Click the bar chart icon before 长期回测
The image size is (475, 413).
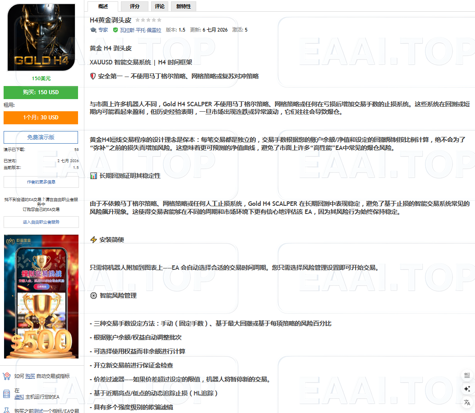pyautogui.click(x=94, y=176)
